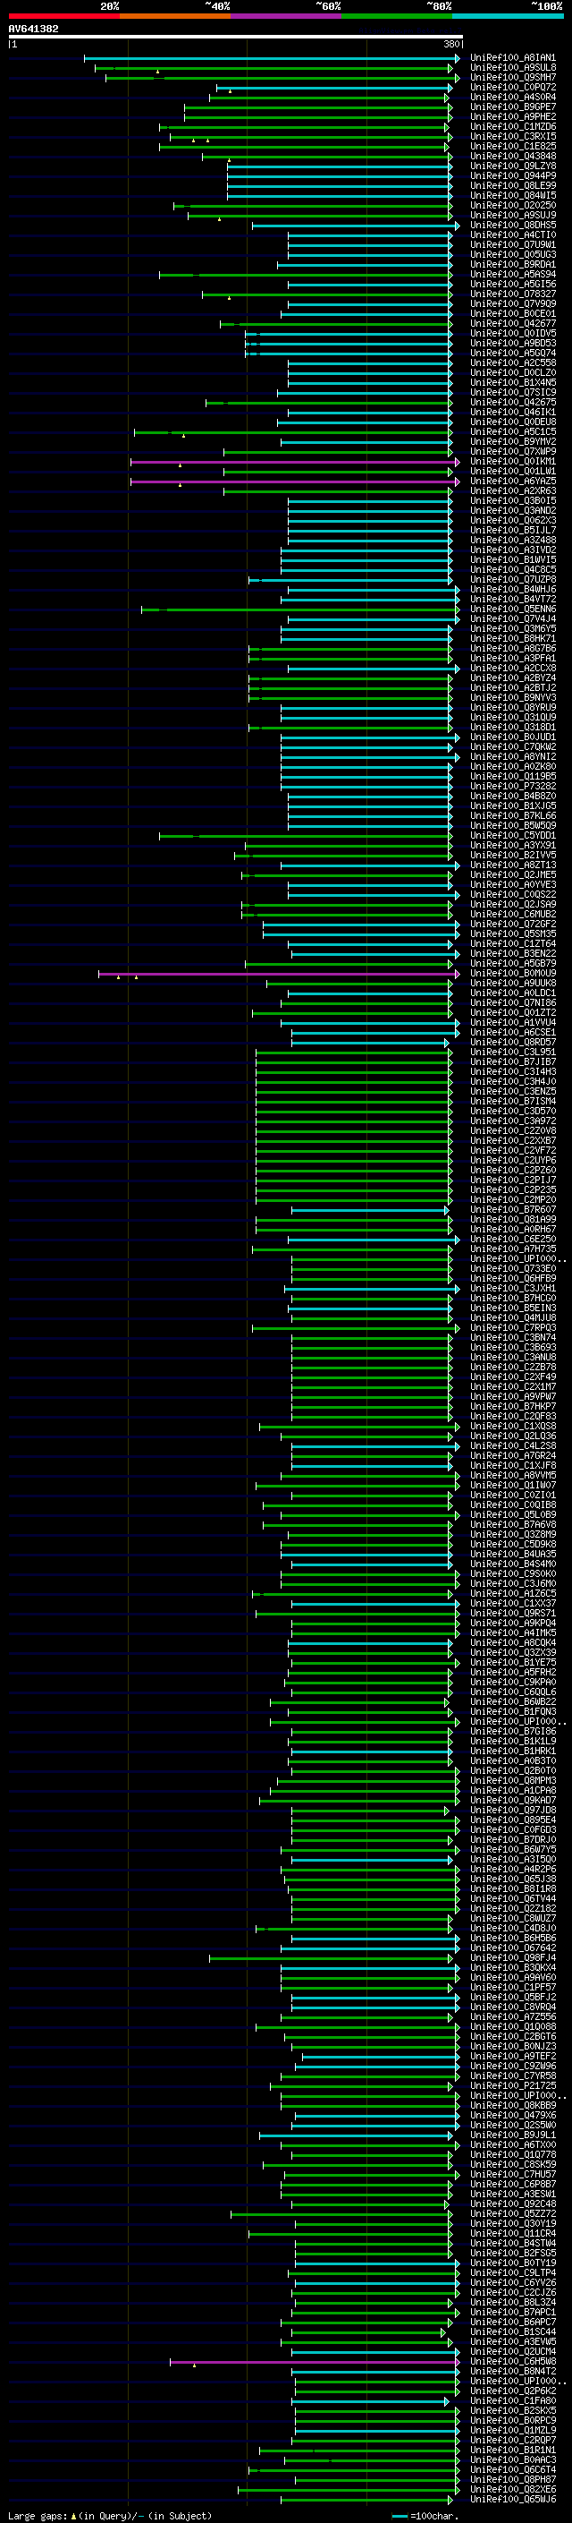Select hit label UniRef100_C2UYP6
572x2523 pixels.
[513, 1160]
